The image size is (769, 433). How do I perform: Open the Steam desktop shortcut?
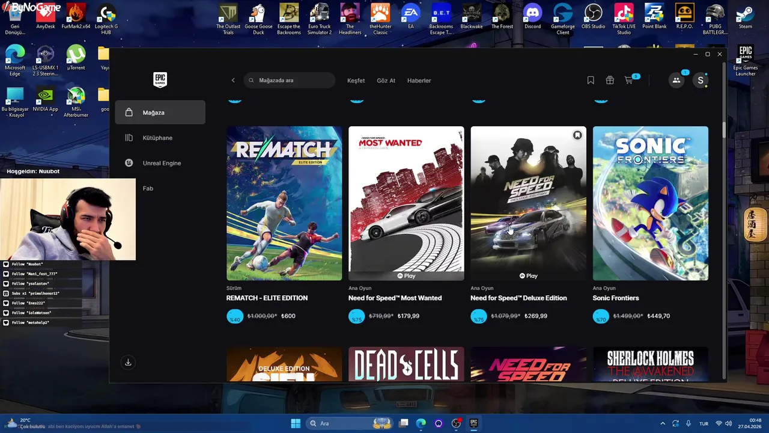click(745, 16)
